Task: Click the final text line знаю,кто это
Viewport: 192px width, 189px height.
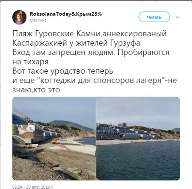Action: [x=36, y=90]
